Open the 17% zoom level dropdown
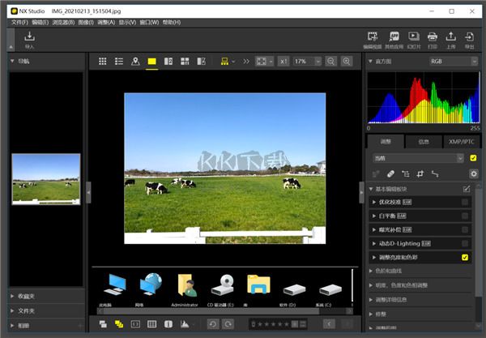 (x=305, y=62)
